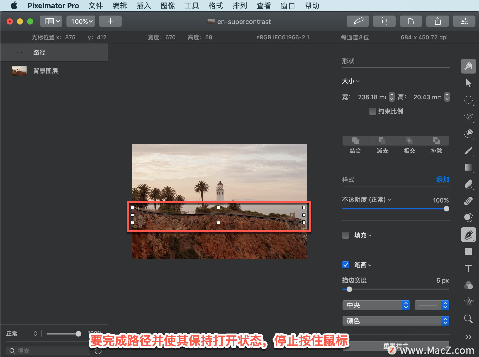Open the 100% zoom dropdown
479x357 pixels.
81,21
